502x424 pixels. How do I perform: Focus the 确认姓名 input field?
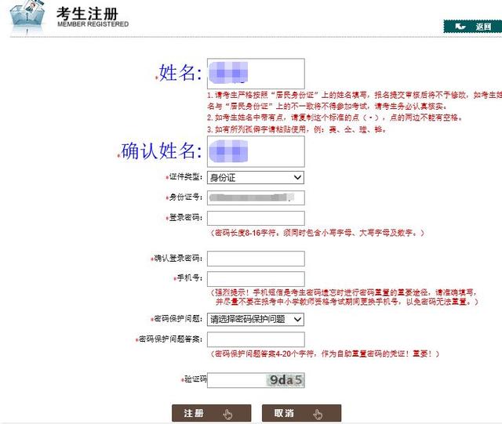click(x=256, y=151)
